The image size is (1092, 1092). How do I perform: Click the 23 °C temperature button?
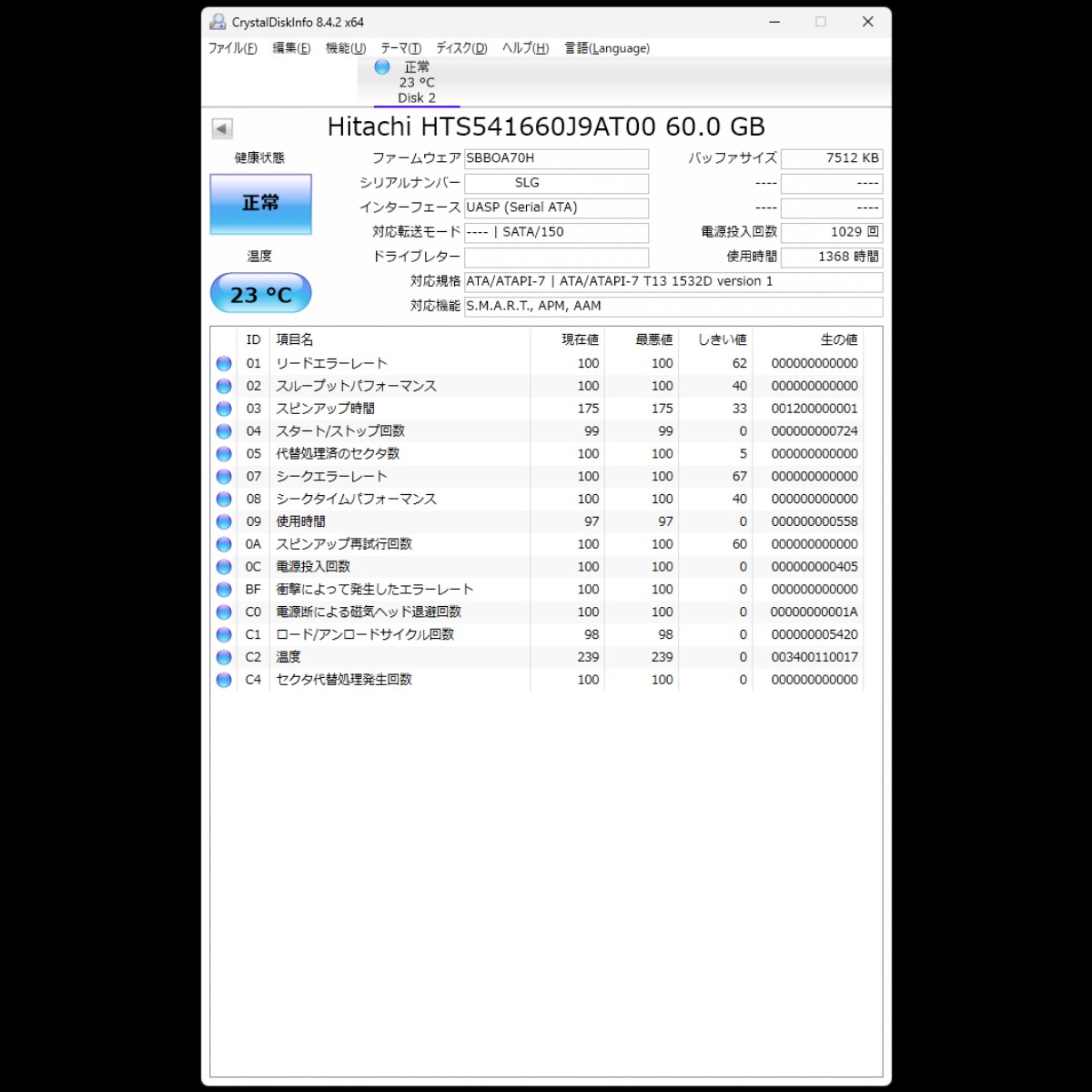[x=261, y=294]
